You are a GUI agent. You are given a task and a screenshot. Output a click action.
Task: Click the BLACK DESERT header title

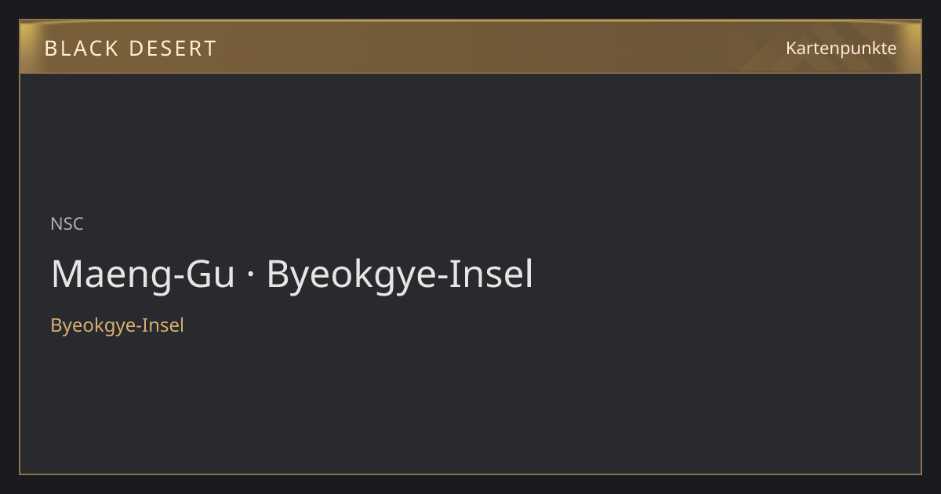click(x=130, y=49)
